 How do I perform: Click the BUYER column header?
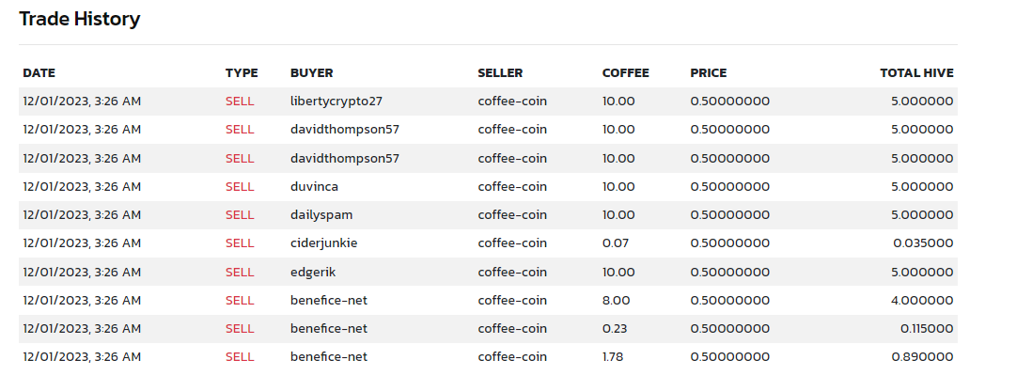tap(311, 73)
